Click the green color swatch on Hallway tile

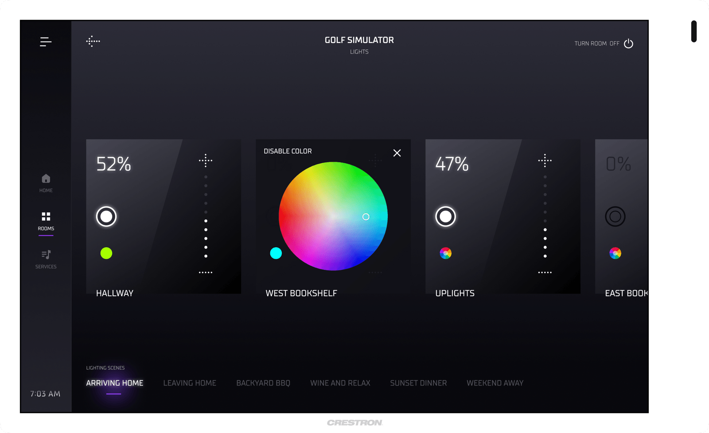[x=106, y=253]
